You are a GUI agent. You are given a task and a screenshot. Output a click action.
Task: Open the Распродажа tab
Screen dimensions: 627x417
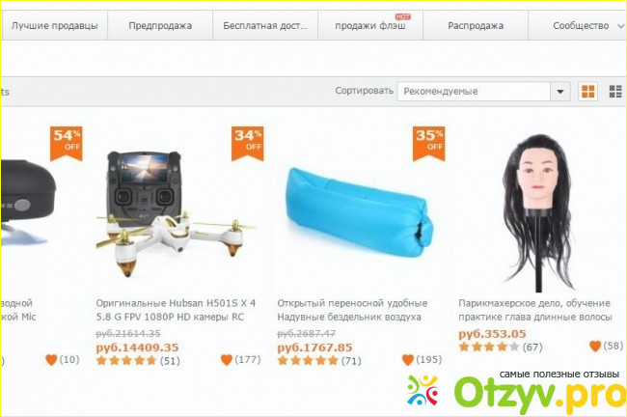point(476,26)
